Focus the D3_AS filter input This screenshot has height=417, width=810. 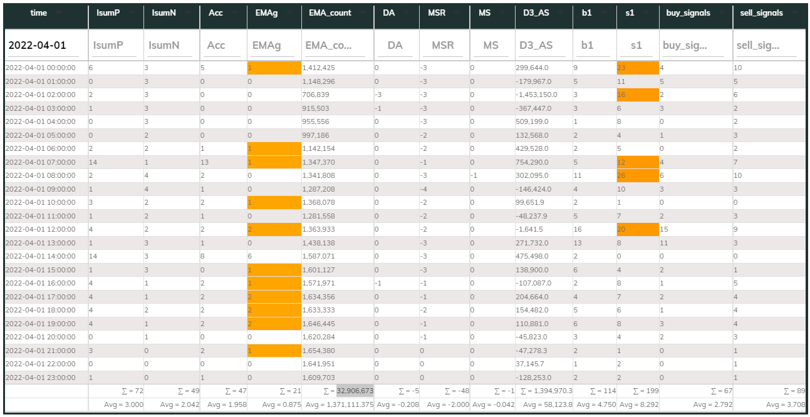pos(543,45)
